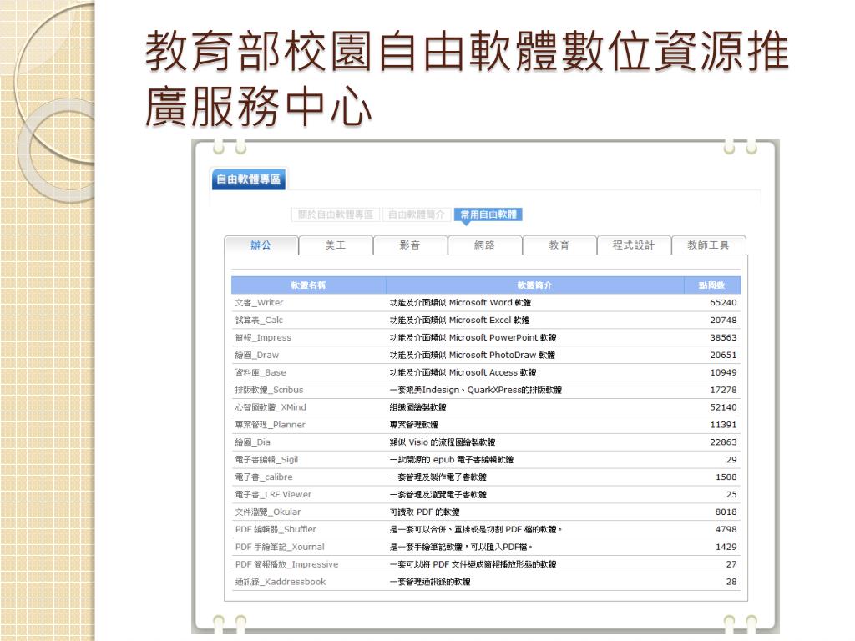Open the 關於自由軟體專區 sub-tab
The width and height of the screenshot is (855, 641).
click(x=336, y=215)
